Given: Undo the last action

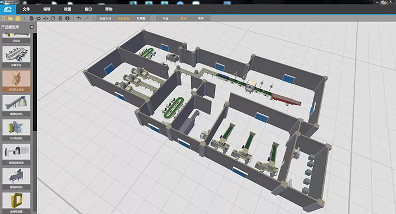Looking at the screenshot, I should pos(79,18).
